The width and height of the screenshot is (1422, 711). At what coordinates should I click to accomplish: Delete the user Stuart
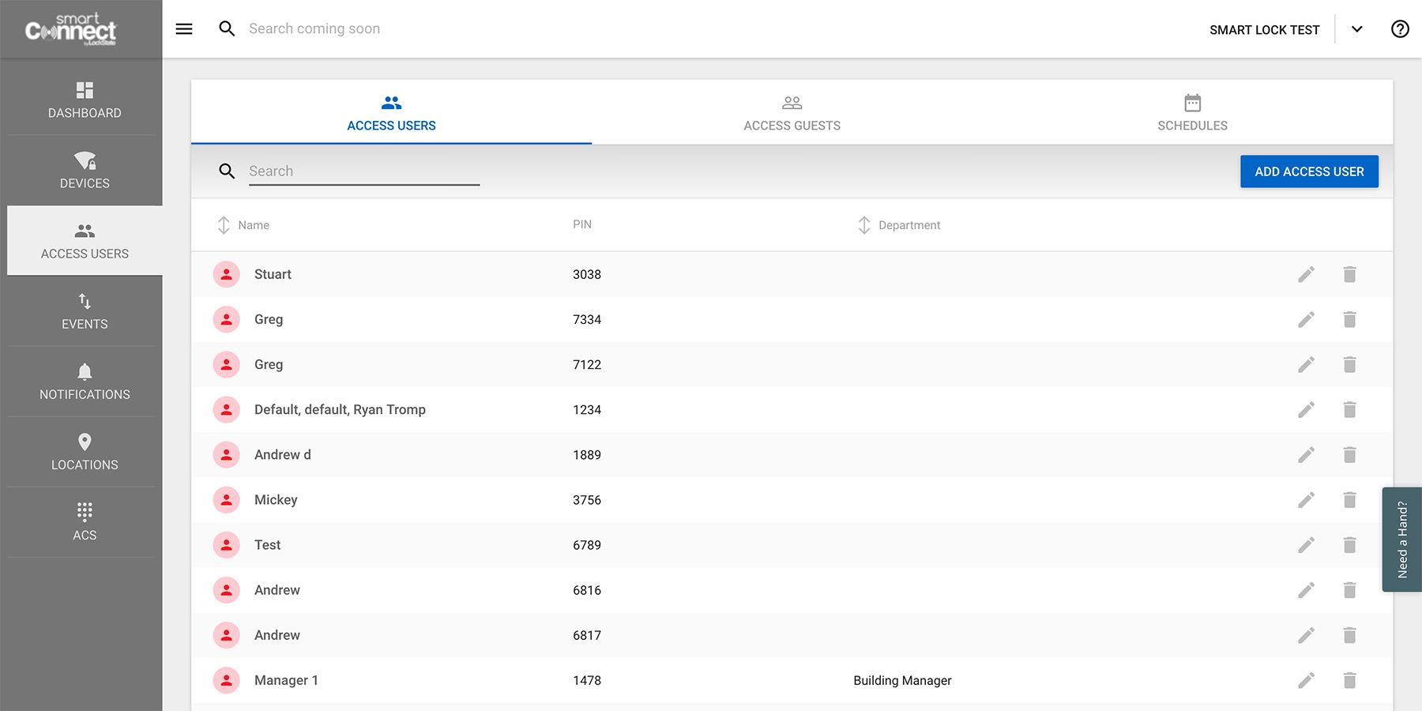[1349, 274]
